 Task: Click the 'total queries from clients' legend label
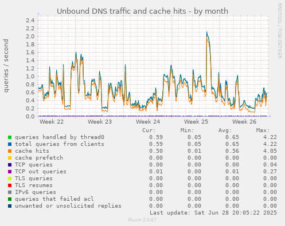(60, 144)
